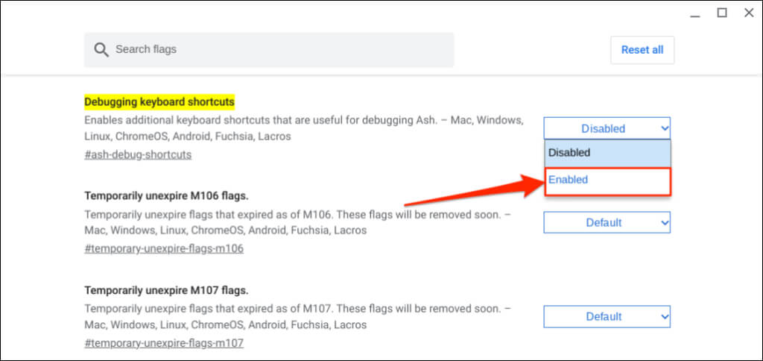Visit the #temporary-unexpire-flags-m107 link
This screenshot has height=361, width=763.
click(x=164, y=343)
